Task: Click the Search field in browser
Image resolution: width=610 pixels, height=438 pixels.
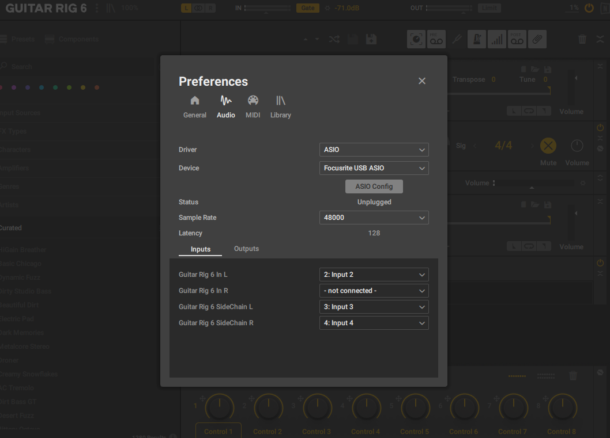Action: [x=78, y=67]
